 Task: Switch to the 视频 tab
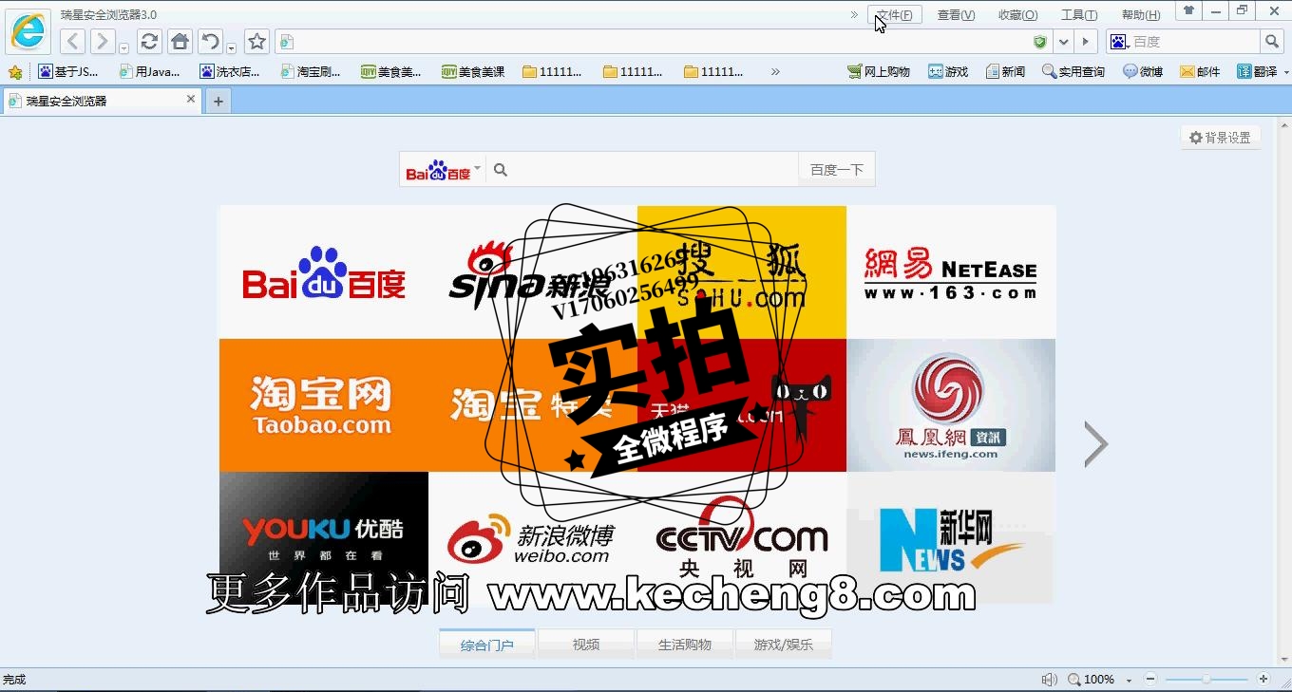[586, 645]
